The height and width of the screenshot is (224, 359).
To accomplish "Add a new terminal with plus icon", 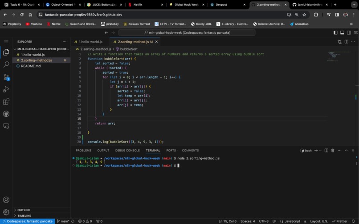I will point(316,150).
